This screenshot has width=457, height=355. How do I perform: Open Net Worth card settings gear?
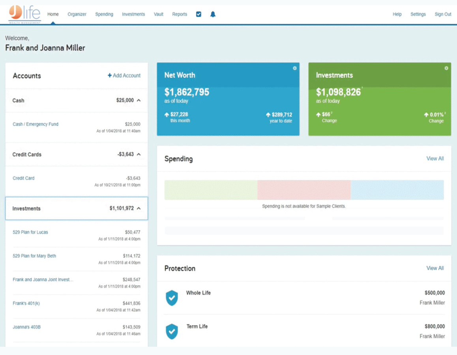click(x=295, y=68)
